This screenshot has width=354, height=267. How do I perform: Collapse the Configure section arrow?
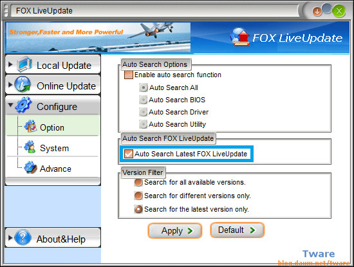click(x=10, y=105)
